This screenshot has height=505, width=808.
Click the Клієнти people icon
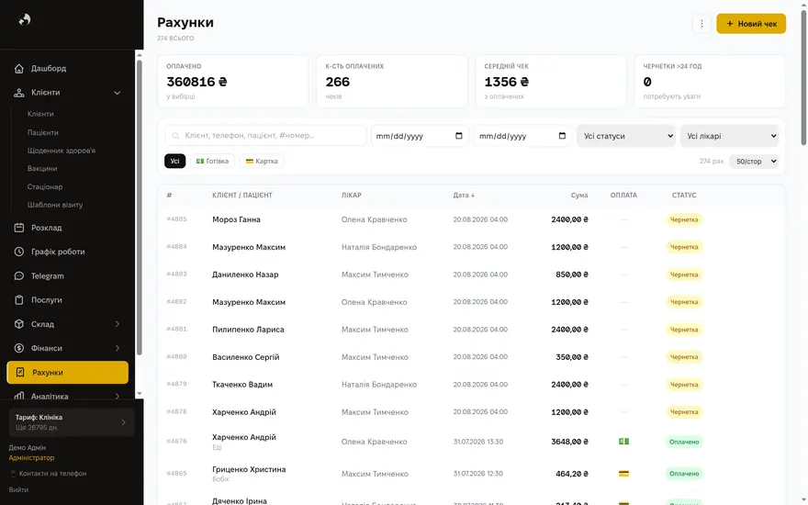click(19, 93)
